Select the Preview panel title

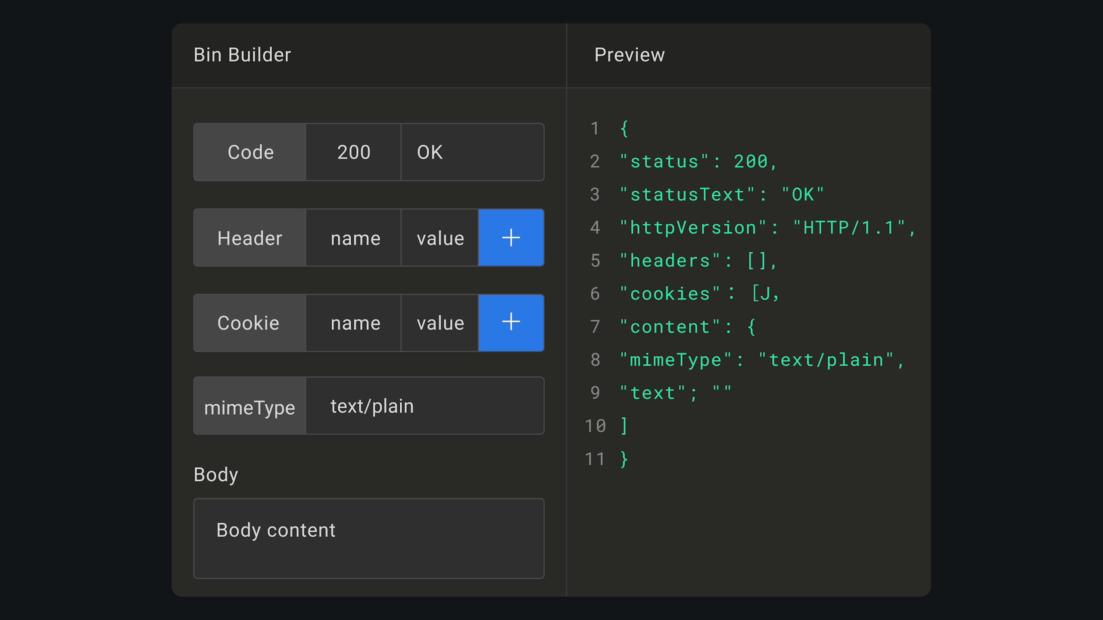(629, 55)
